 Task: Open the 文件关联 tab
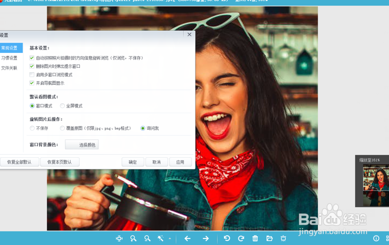(x=9, y=68)
